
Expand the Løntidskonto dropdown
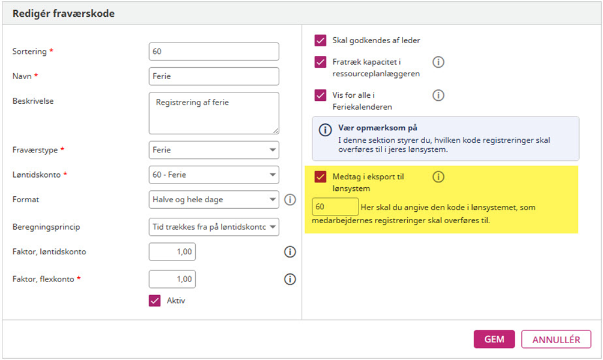pos(213,175)
